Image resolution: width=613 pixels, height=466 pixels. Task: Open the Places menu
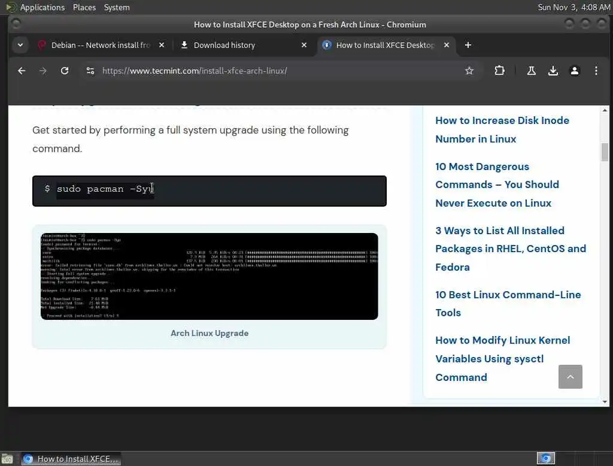(84, 7)
